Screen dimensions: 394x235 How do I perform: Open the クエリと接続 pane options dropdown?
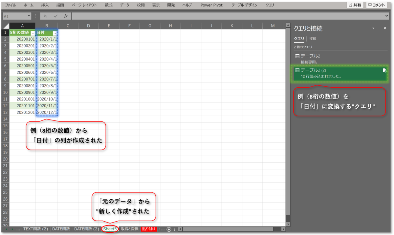point(373,28)
